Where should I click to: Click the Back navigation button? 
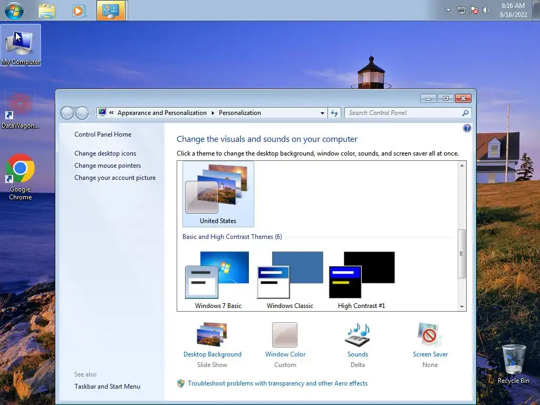pos(67,113)
